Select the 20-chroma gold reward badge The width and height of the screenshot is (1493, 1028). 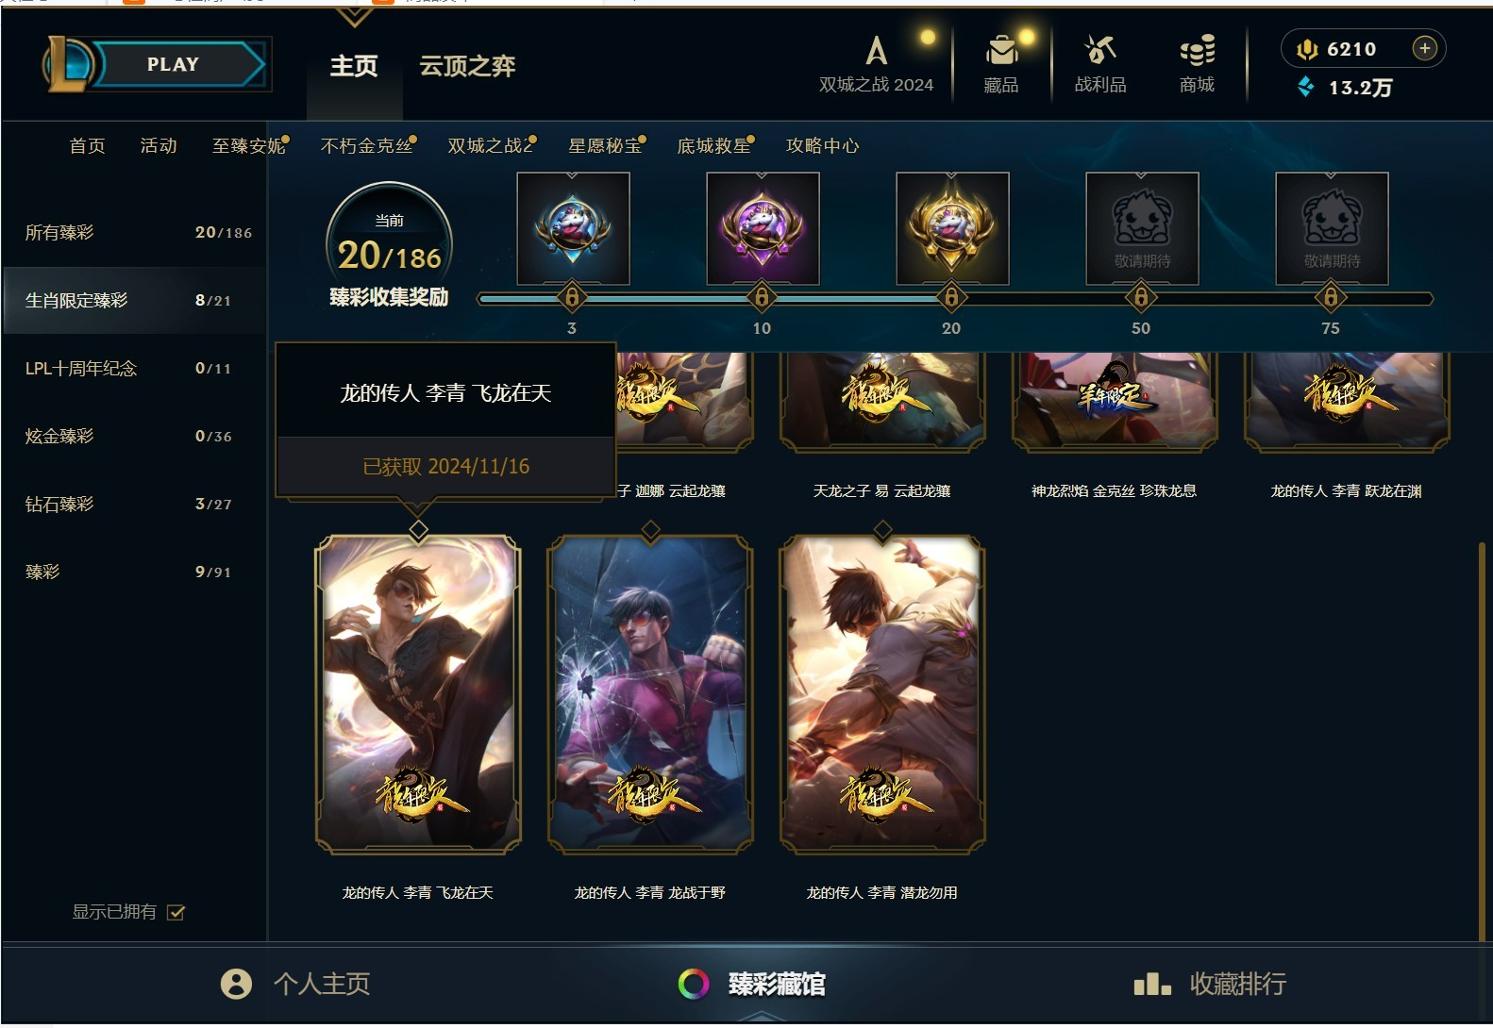click(x=952, y=228)
